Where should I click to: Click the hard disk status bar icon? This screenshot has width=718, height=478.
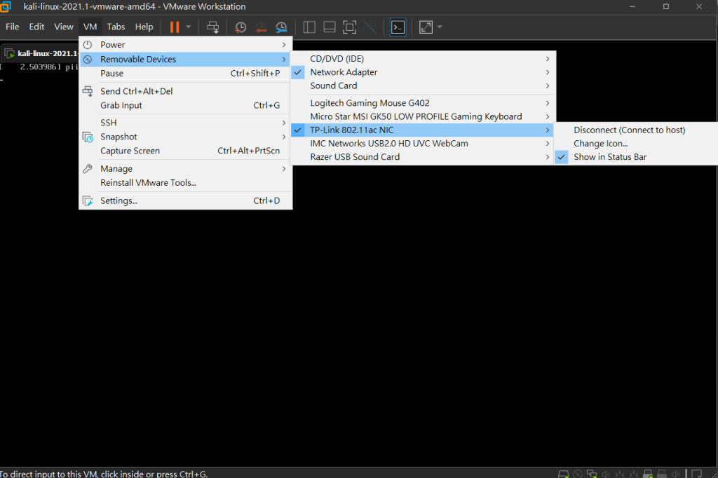point(564,474)
